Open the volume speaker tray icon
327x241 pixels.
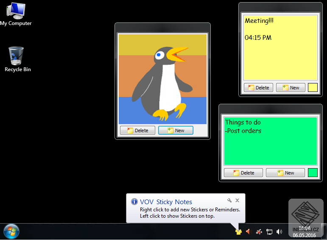pos(279,232)
